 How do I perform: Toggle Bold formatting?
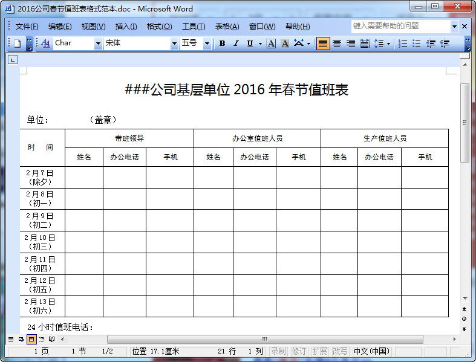222,44
